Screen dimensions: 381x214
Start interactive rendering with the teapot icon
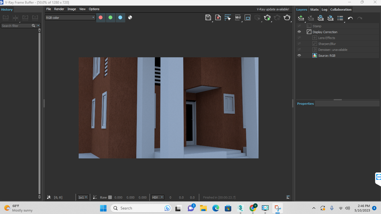[x=267, y=17]
